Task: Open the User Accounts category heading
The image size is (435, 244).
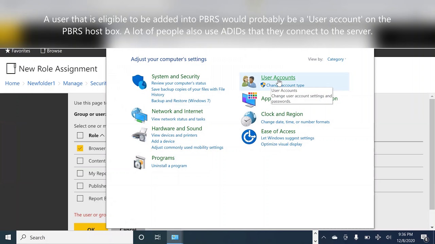Action: pyautogui.click(x=278, y=78)
